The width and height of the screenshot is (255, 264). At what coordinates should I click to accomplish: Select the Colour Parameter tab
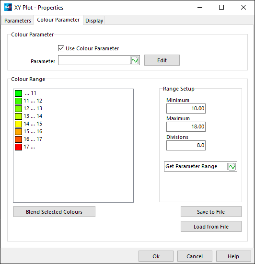tap(58, 20)
